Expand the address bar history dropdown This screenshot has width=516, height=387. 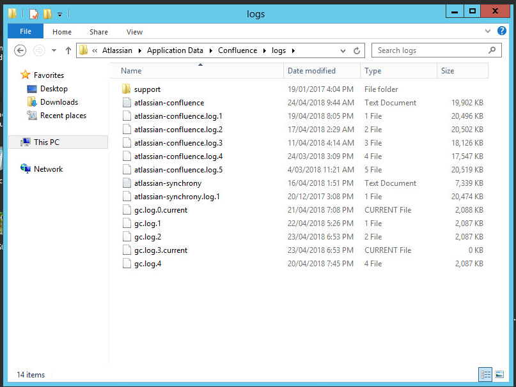tap(343, 51)
